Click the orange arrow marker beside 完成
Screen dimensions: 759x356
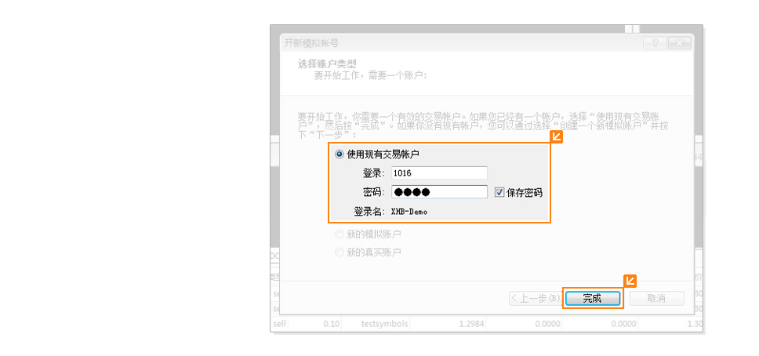point(629,281)
